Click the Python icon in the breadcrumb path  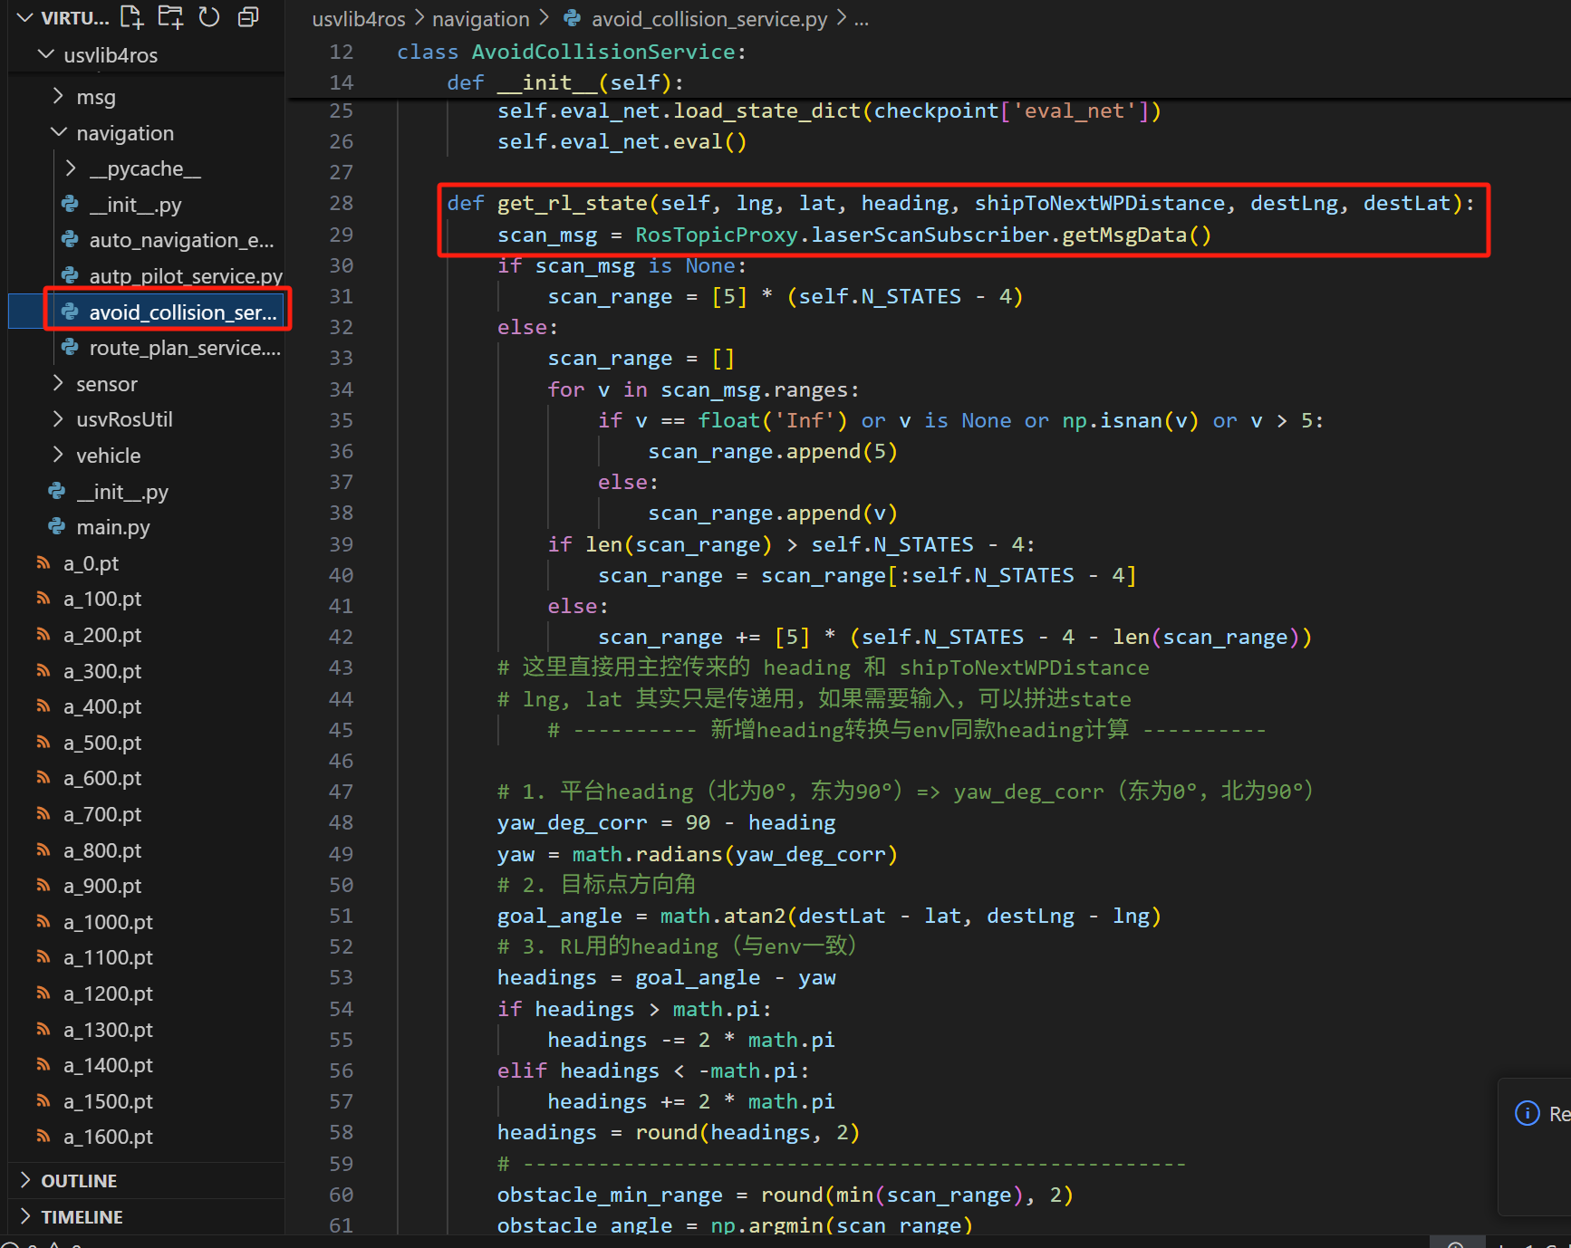point(573,19)
